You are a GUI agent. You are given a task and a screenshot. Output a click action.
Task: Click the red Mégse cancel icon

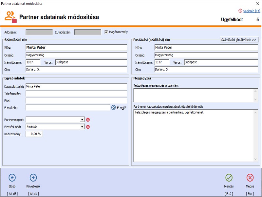tap(250, 178)
